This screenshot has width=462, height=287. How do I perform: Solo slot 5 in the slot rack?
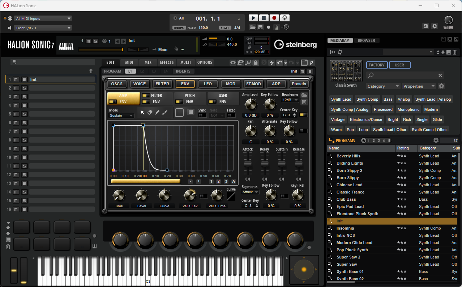coord(24,114)
